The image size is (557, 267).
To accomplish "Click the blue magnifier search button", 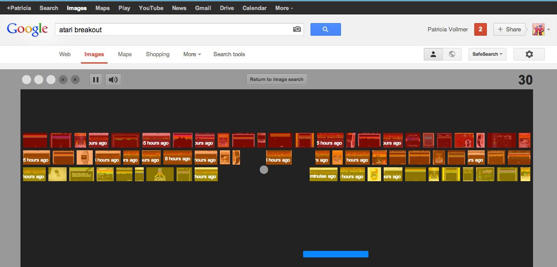I will coord(325,30).
